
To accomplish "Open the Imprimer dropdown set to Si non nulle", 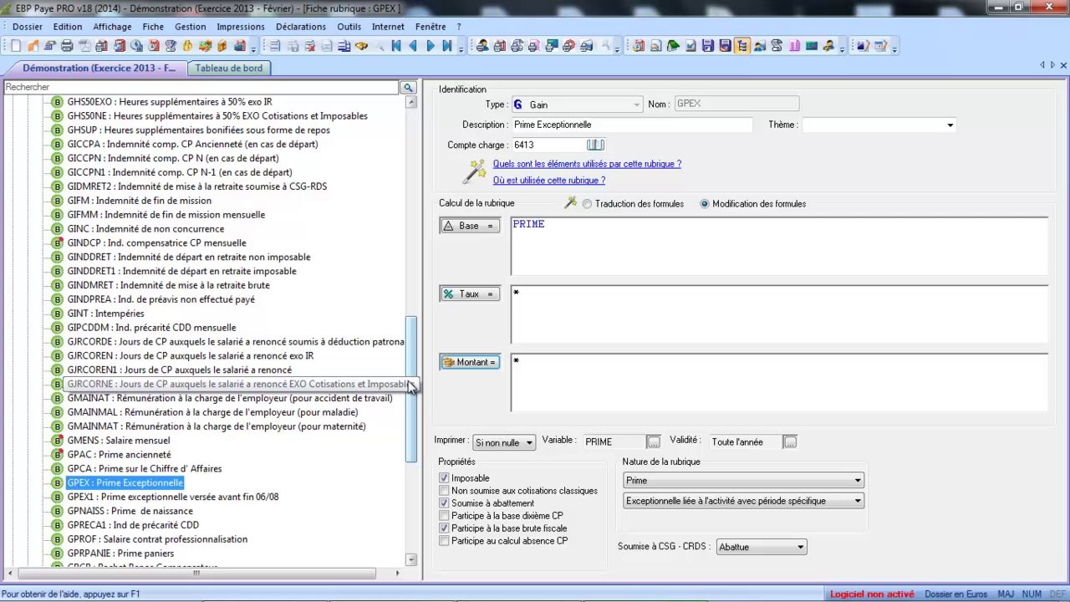I will click(x=504, y=442).
